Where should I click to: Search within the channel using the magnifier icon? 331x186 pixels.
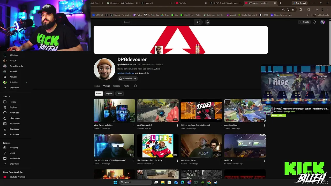pos(136,86)
